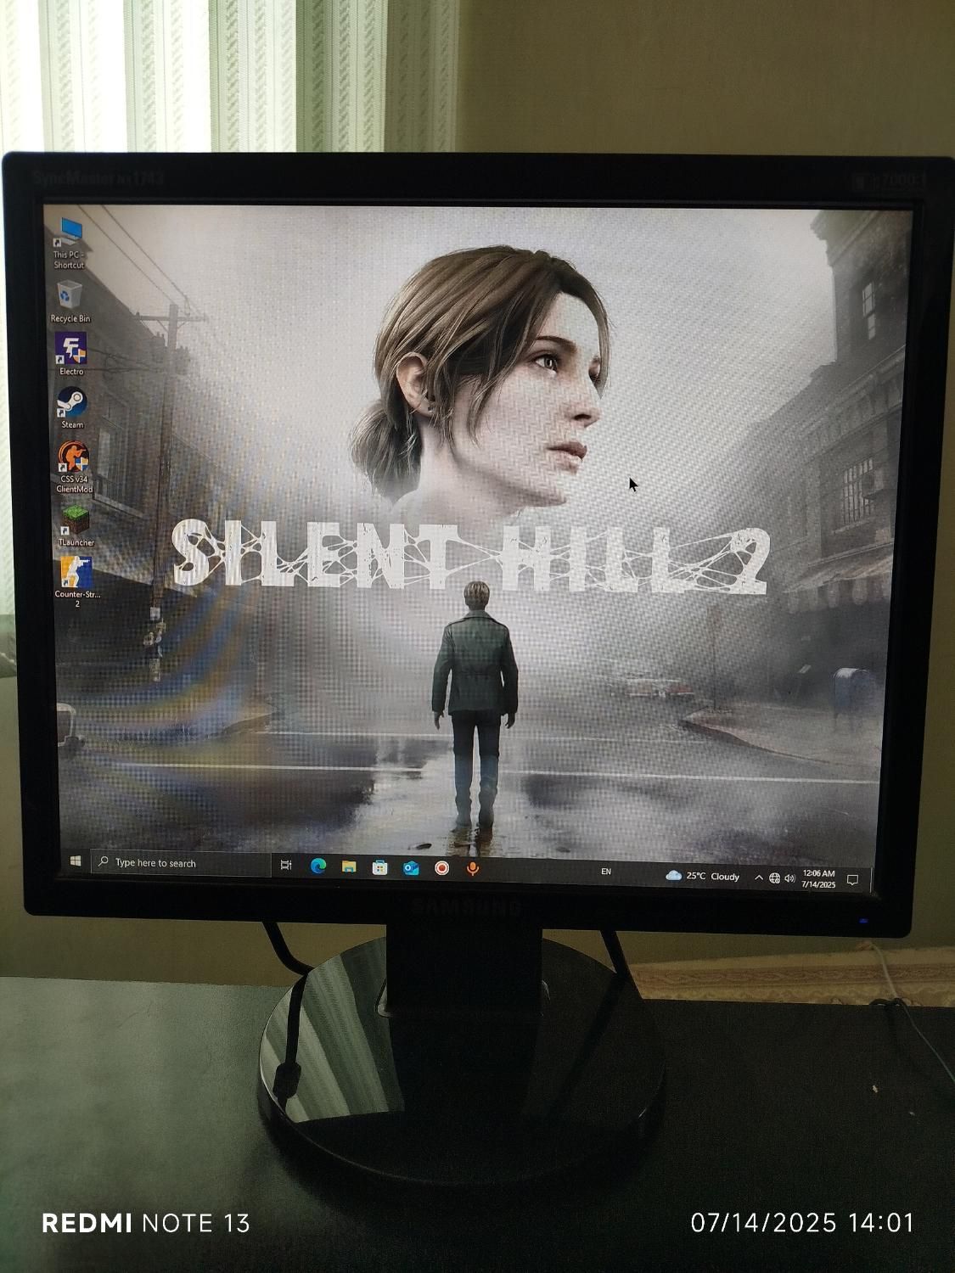
Task: Open the 25°C Cloudy weather widget
Action: click(703, 876)
